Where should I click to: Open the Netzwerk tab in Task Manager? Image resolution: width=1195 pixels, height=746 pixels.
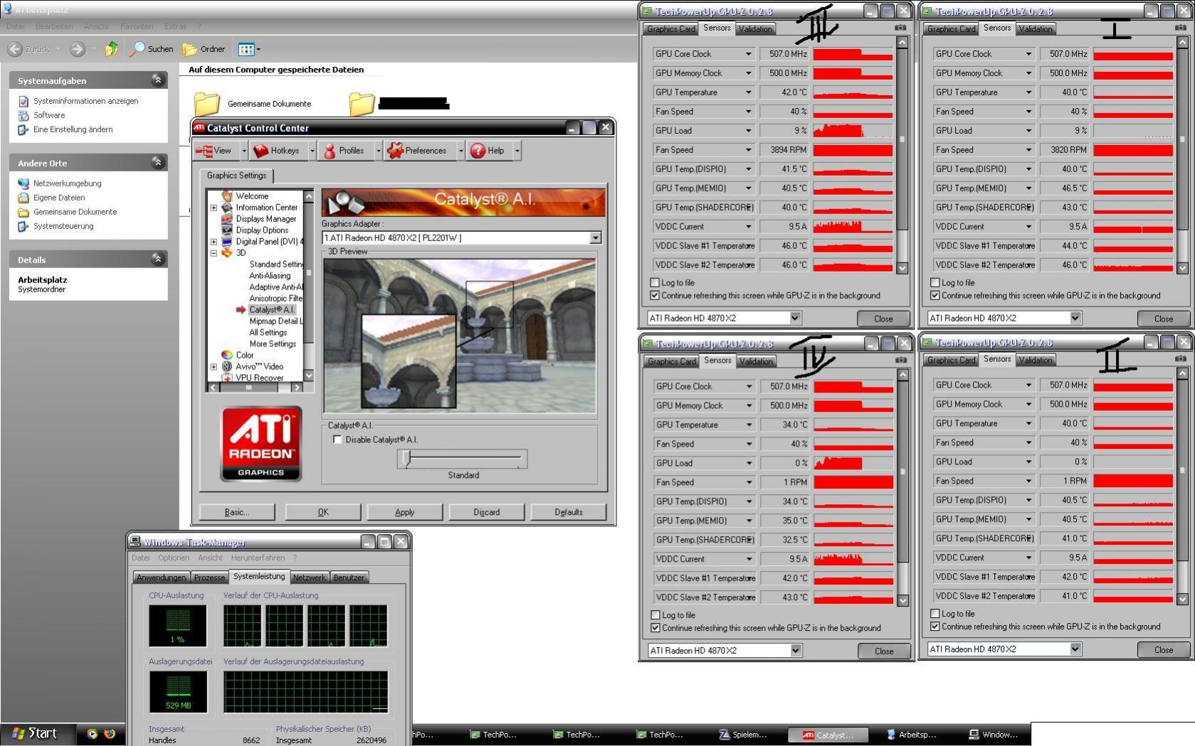point(310,577)
